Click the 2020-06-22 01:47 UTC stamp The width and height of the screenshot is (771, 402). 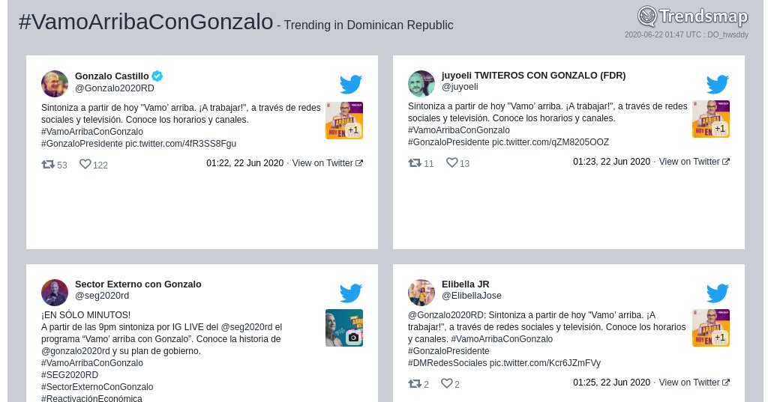click(x=686, y=35)
